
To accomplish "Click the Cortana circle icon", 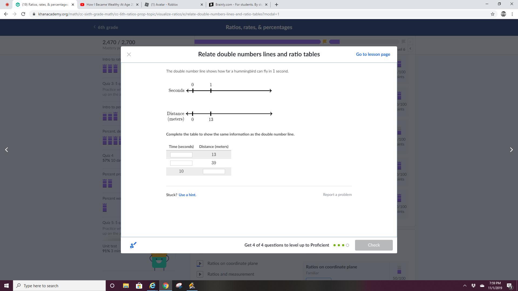I will click(112, 286).
